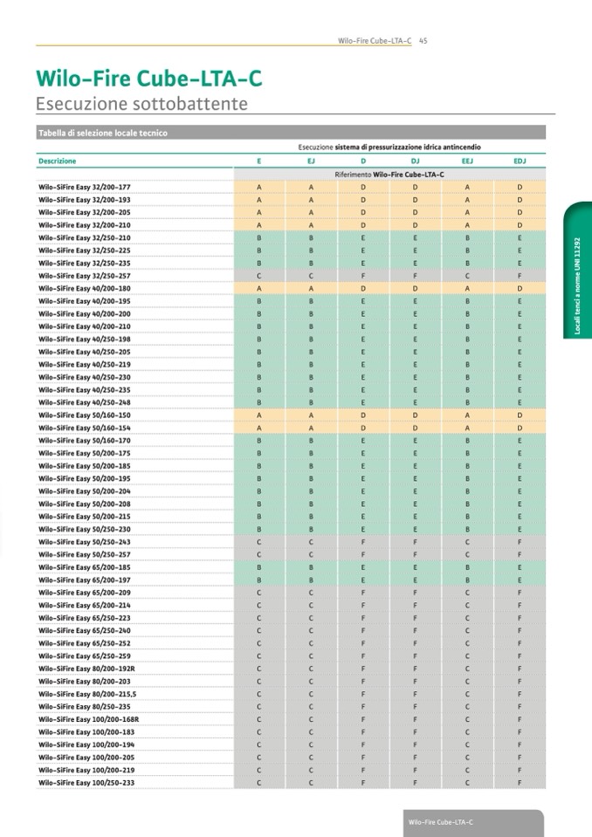This screenshot has width=592, height=837.
Task: Click the Descrizione column header
Action: pyautogui.click(x=58, y=161)
